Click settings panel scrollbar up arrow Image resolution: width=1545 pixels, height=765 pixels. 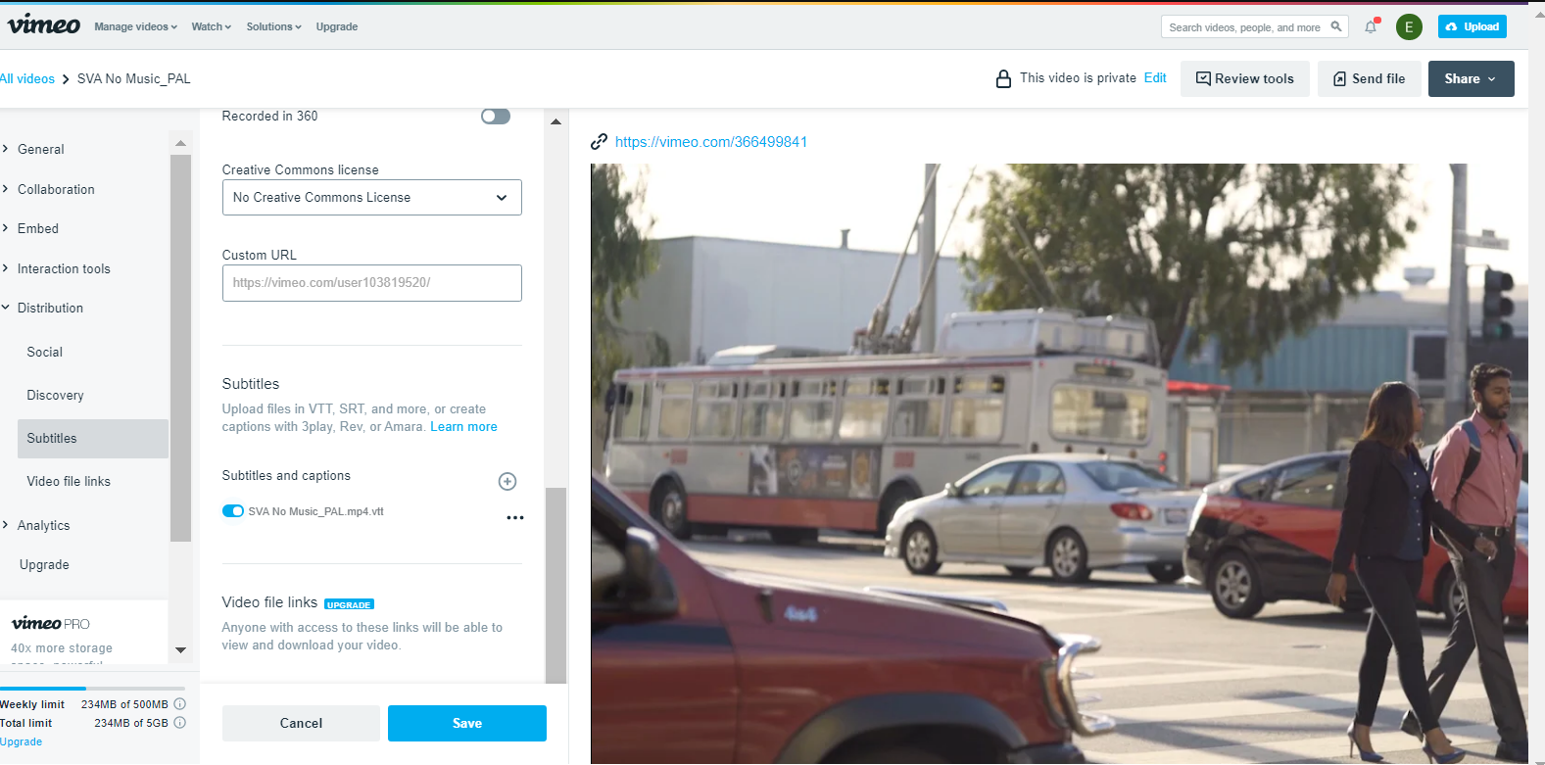tap(555, 121)
